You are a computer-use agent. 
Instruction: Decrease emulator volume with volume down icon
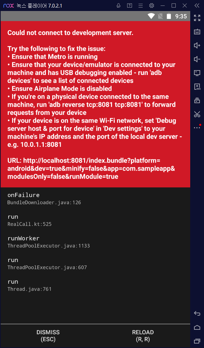coord(197,59)
